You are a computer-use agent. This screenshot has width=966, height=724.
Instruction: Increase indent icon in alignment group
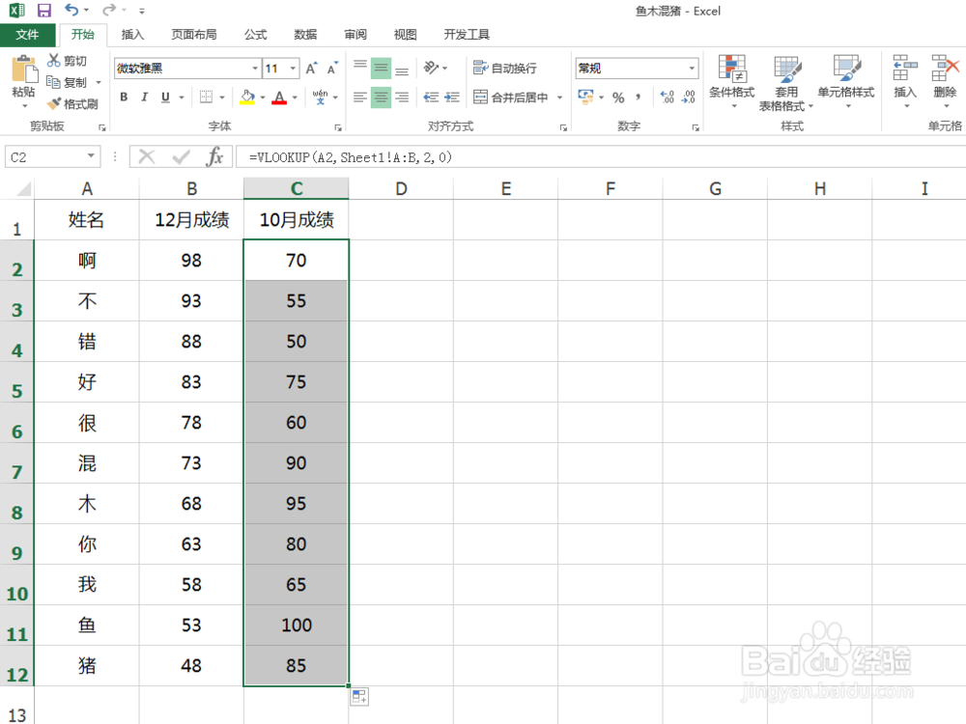pyautogui.click(x=452, y=97)
